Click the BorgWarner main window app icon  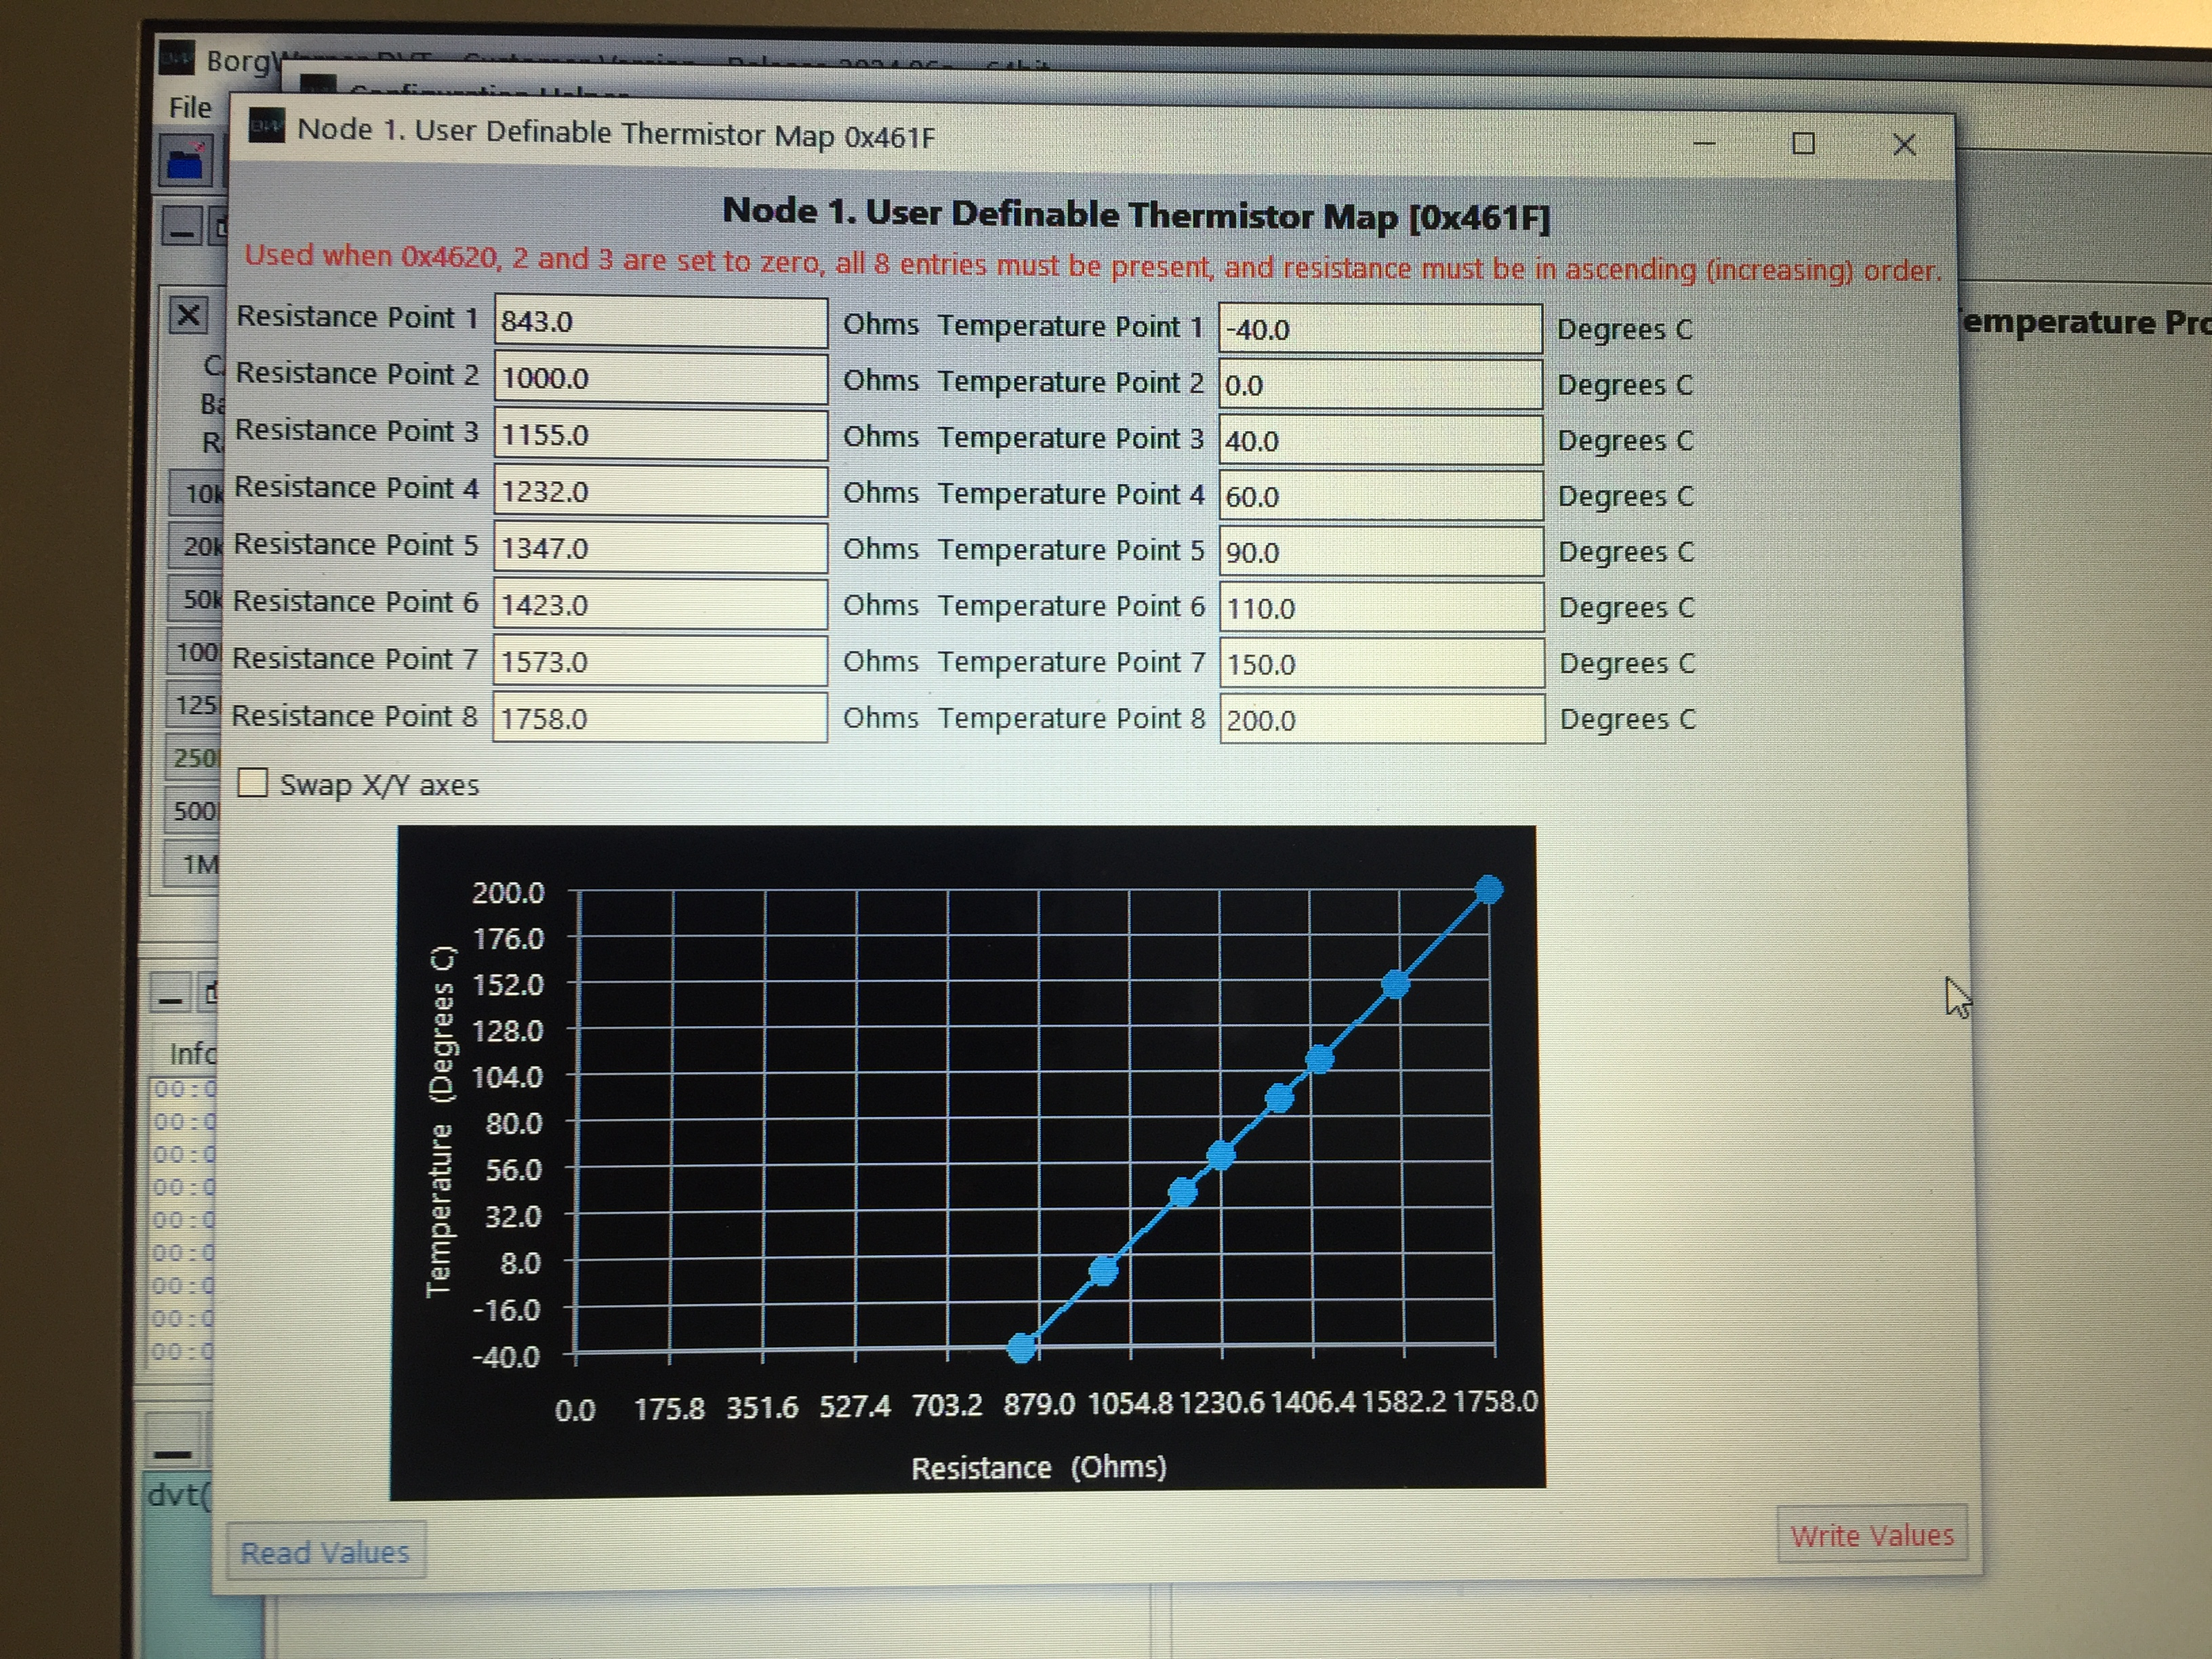click(x=178, y=57)
